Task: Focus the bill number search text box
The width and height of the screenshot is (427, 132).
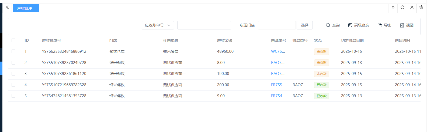Action: [x=204, y=25]
